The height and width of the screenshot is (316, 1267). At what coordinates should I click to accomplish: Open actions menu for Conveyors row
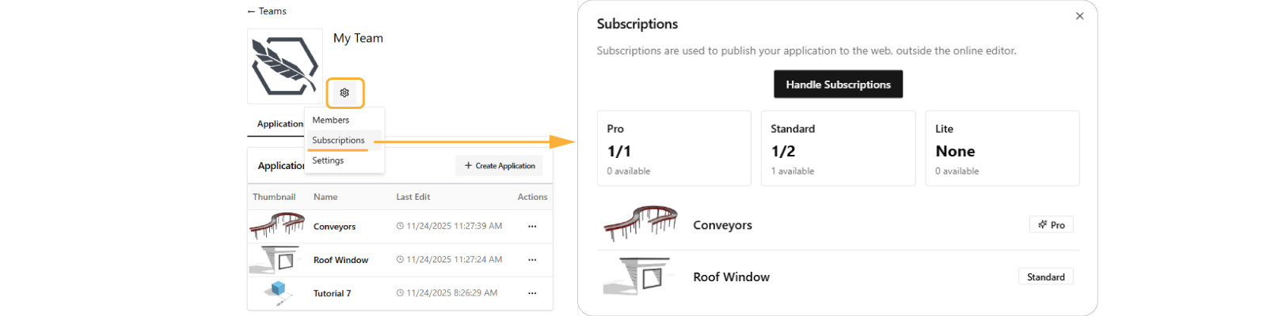532,227
